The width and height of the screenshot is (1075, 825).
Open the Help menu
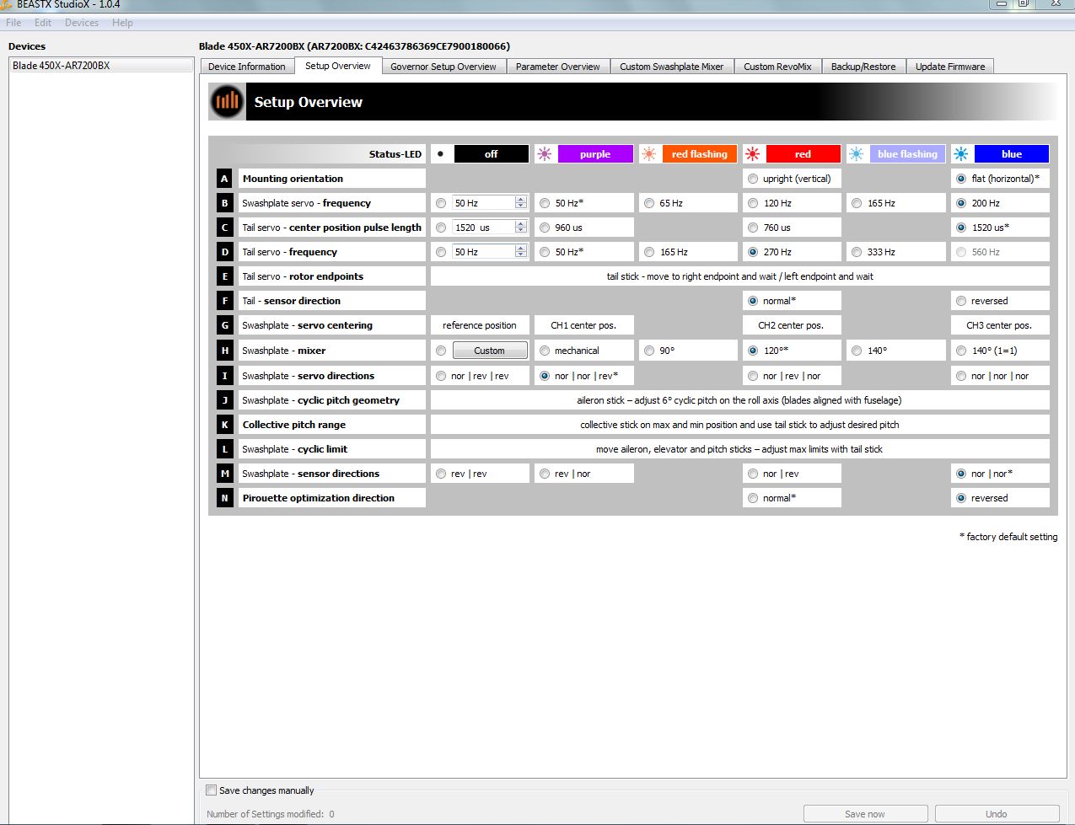coord(122,23)
